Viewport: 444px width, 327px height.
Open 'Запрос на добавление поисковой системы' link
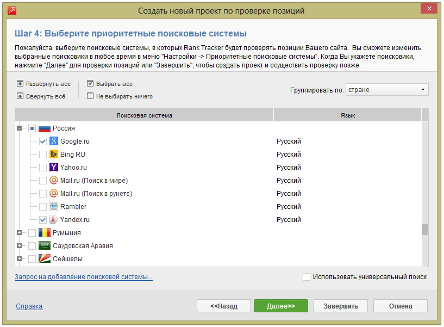pyautogui.click(x=84, y=277)
